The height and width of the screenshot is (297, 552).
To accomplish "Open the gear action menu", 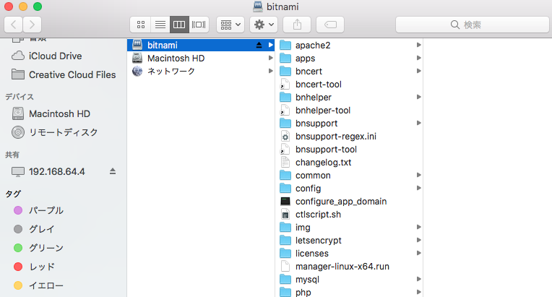I will coord(264,25).
